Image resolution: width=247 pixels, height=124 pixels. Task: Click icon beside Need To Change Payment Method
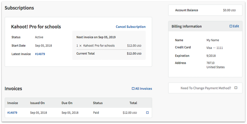tap(236, 88)
